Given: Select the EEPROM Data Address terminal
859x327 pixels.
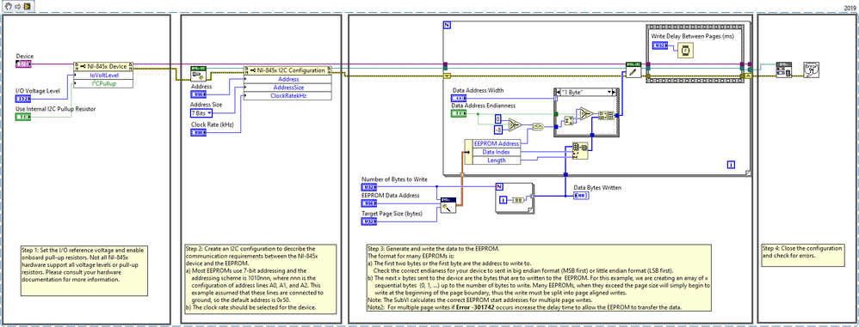Looking at the screenshot, I should pos(368,203).
